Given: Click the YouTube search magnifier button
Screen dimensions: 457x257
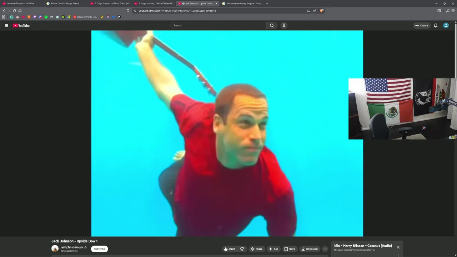Looking at the screenshot, I should point(272,25).
